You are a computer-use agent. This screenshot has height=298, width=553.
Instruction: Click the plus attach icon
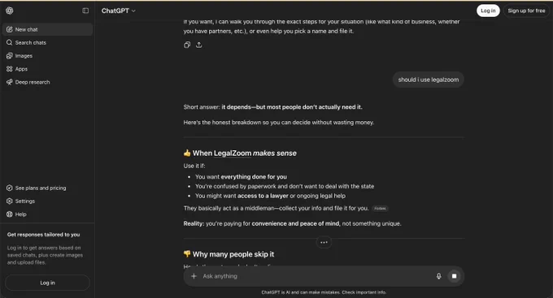[x=194, y=276]
